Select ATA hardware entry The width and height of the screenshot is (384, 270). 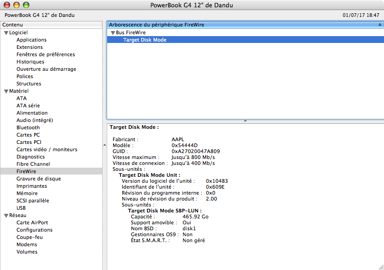[22, 98]
